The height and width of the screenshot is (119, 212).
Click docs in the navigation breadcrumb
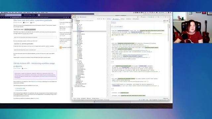pyautogui.click(x=78, y=17)
